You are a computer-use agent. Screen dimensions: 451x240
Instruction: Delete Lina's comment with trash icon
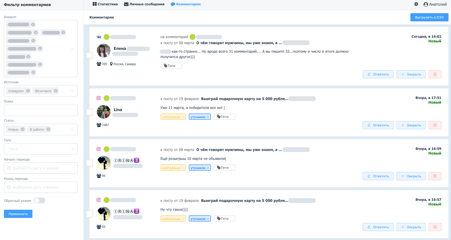click(x=435, y=125)
